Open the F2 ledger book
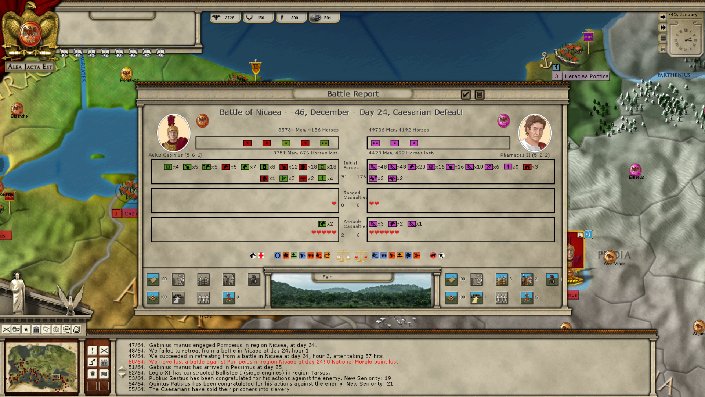This screenshot has height=397, width=705. (x=78, y=53)
